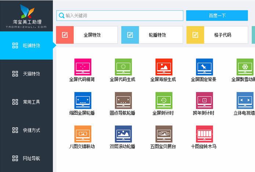Click blue edit icon of 轮播特效
Viewport: 255px width, 172px height.
point(130,35)
